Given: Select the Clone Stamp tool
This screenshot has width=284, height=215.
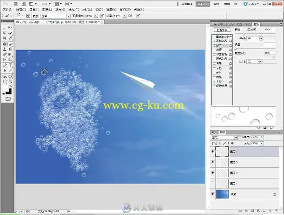Looking at the screenshot, I should point(4,49).
